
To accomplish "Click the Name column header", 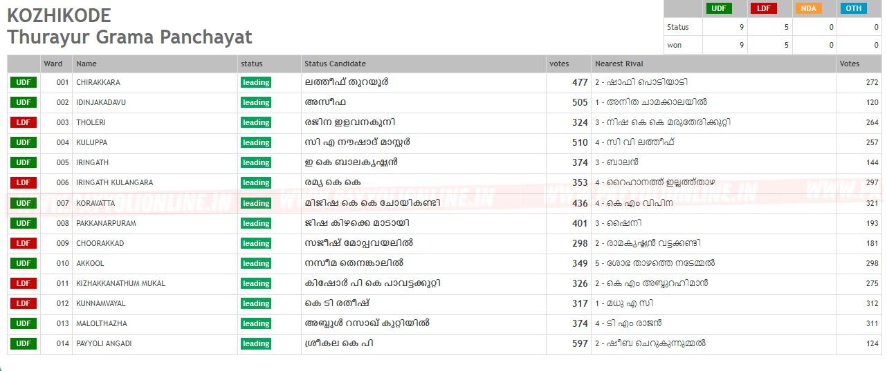I will click(x=86, y=64).
